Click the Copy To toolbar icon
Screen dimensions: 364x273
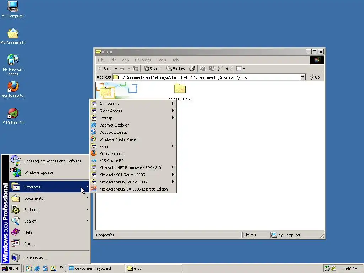(x=211, y=69)
